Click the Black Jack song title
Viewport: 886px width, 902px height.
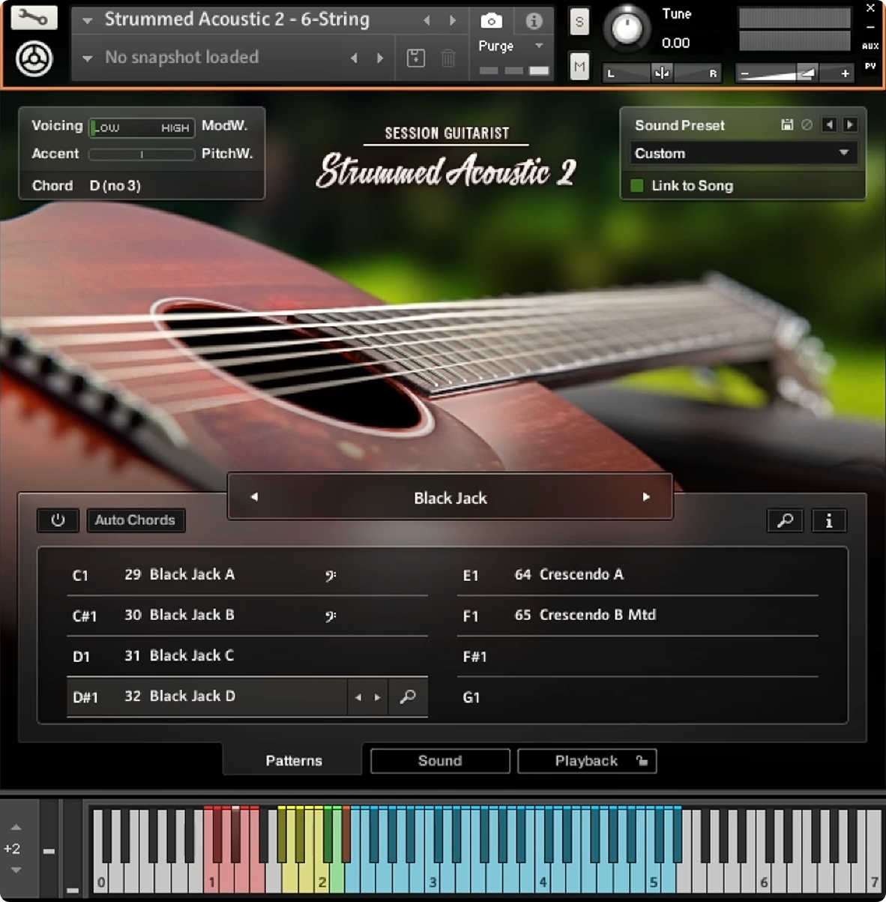click(x=450, y=498)
